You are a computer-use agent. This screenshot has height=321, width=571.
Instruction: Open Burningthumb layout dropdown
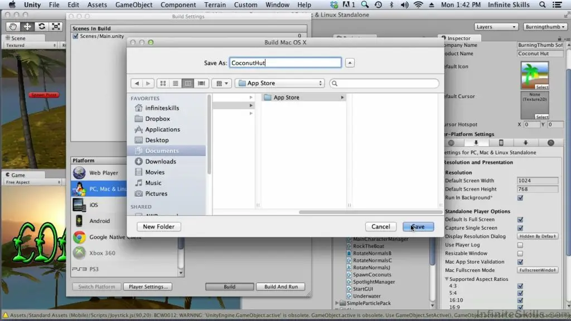545,27
